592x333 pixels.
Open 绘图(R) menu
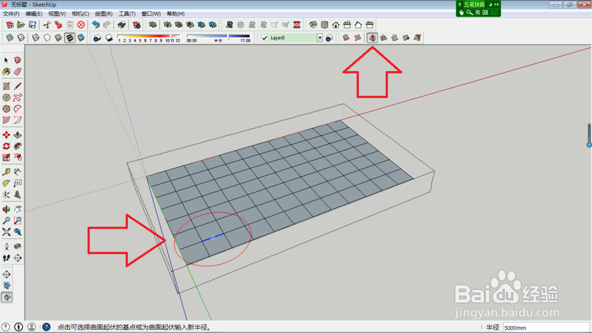(104, 14)
